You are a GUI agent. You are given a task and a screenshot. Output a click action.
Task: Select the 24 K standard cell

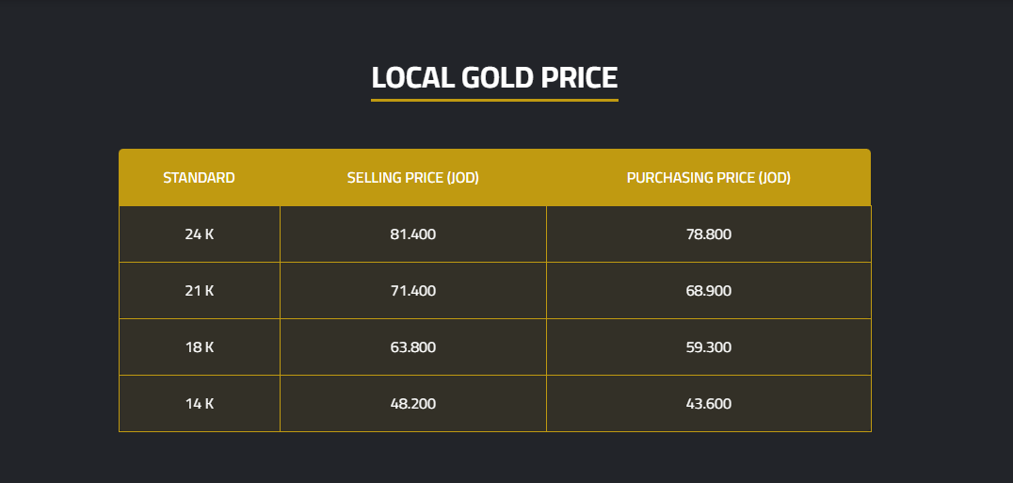(199, 234)
